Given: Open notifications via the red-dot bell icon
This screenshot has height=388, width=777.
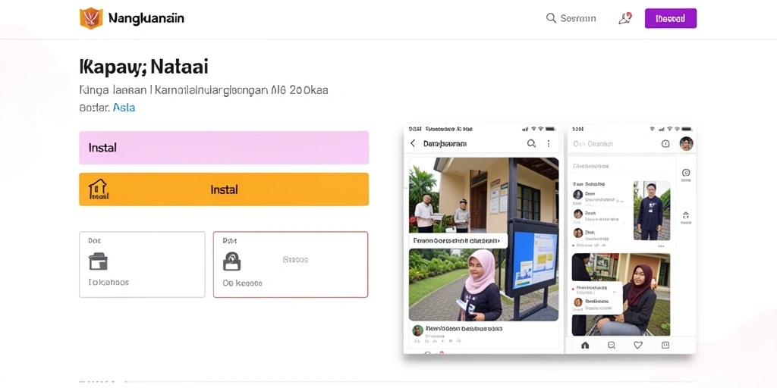Looking at the screenshot, I should tap(625, 18).
